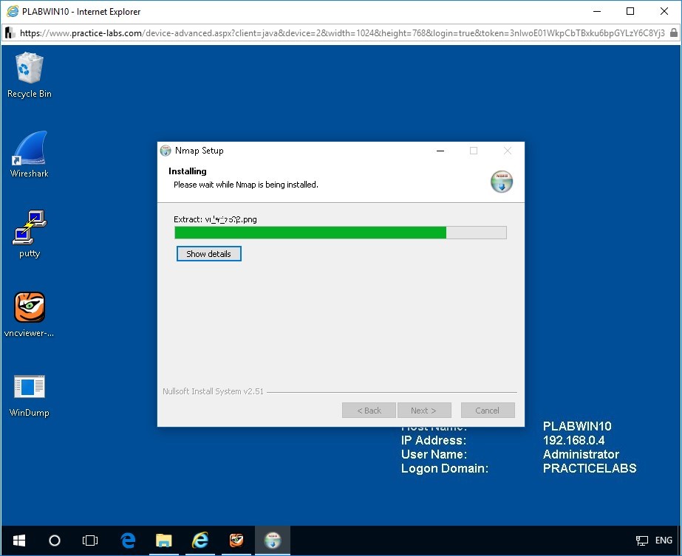
Task: Click the Back button in Nmap Setup
Action: click(369, 411)
